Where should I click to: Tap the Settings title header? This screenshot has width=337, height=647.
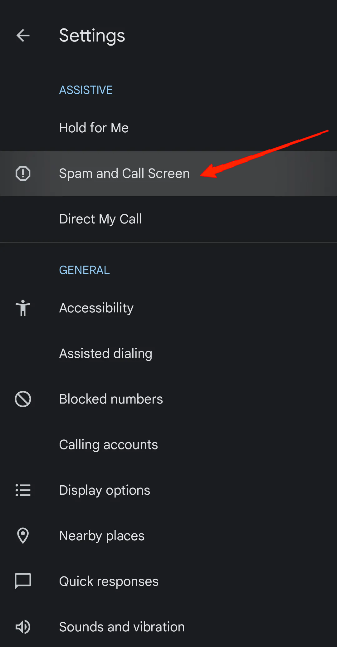tap(92, 36)
